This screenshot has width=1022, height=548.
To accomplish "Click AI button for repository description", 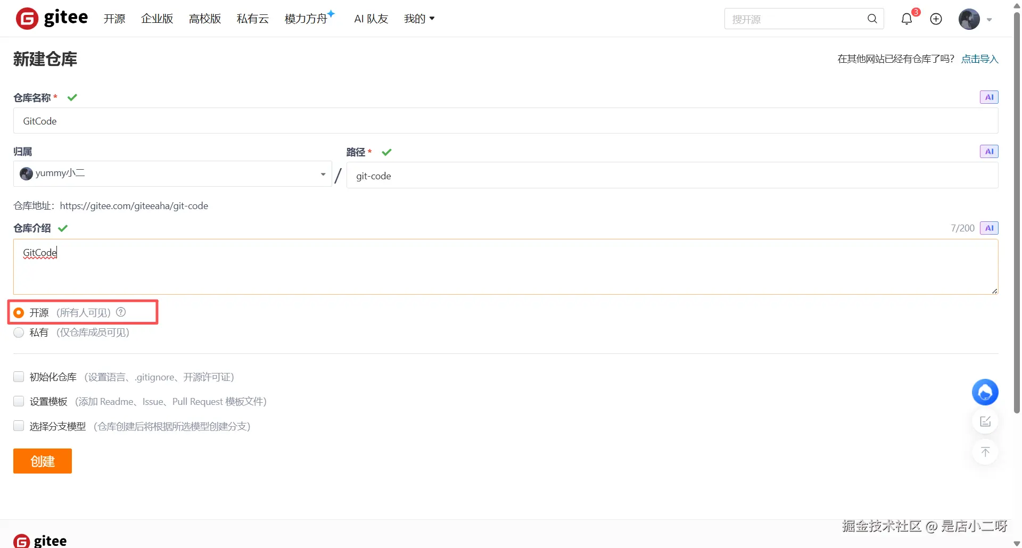I will pos(989,228).
